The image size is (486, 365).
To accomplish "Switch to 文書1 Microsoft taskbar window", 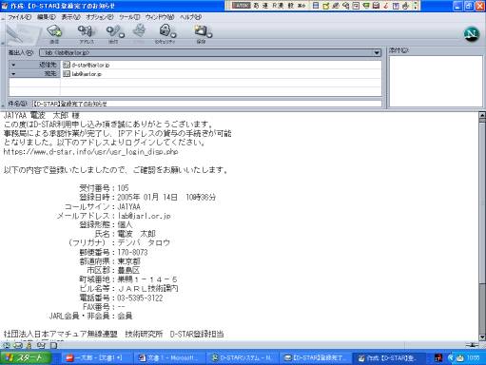I will tap(170, 358).
